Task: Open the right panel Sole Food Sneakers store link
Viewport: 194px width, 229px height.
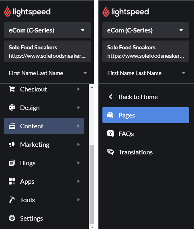Action: point(146,51)
